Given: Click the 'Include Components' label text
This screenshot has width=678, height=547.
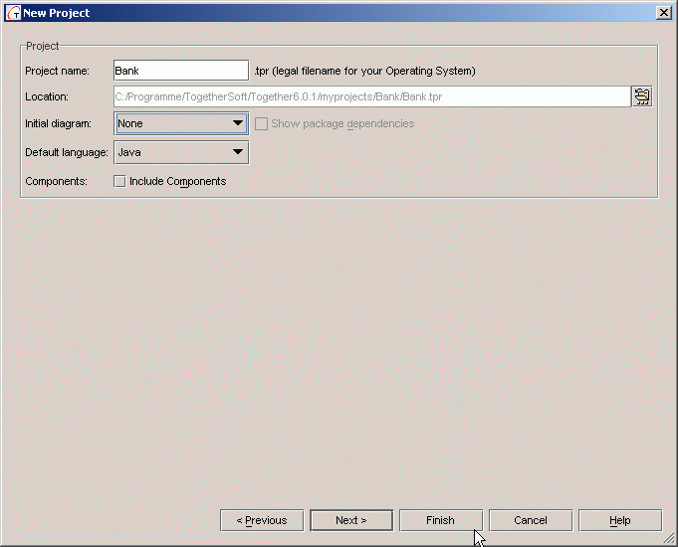Looking at the screenshot, I should [177, 182].
